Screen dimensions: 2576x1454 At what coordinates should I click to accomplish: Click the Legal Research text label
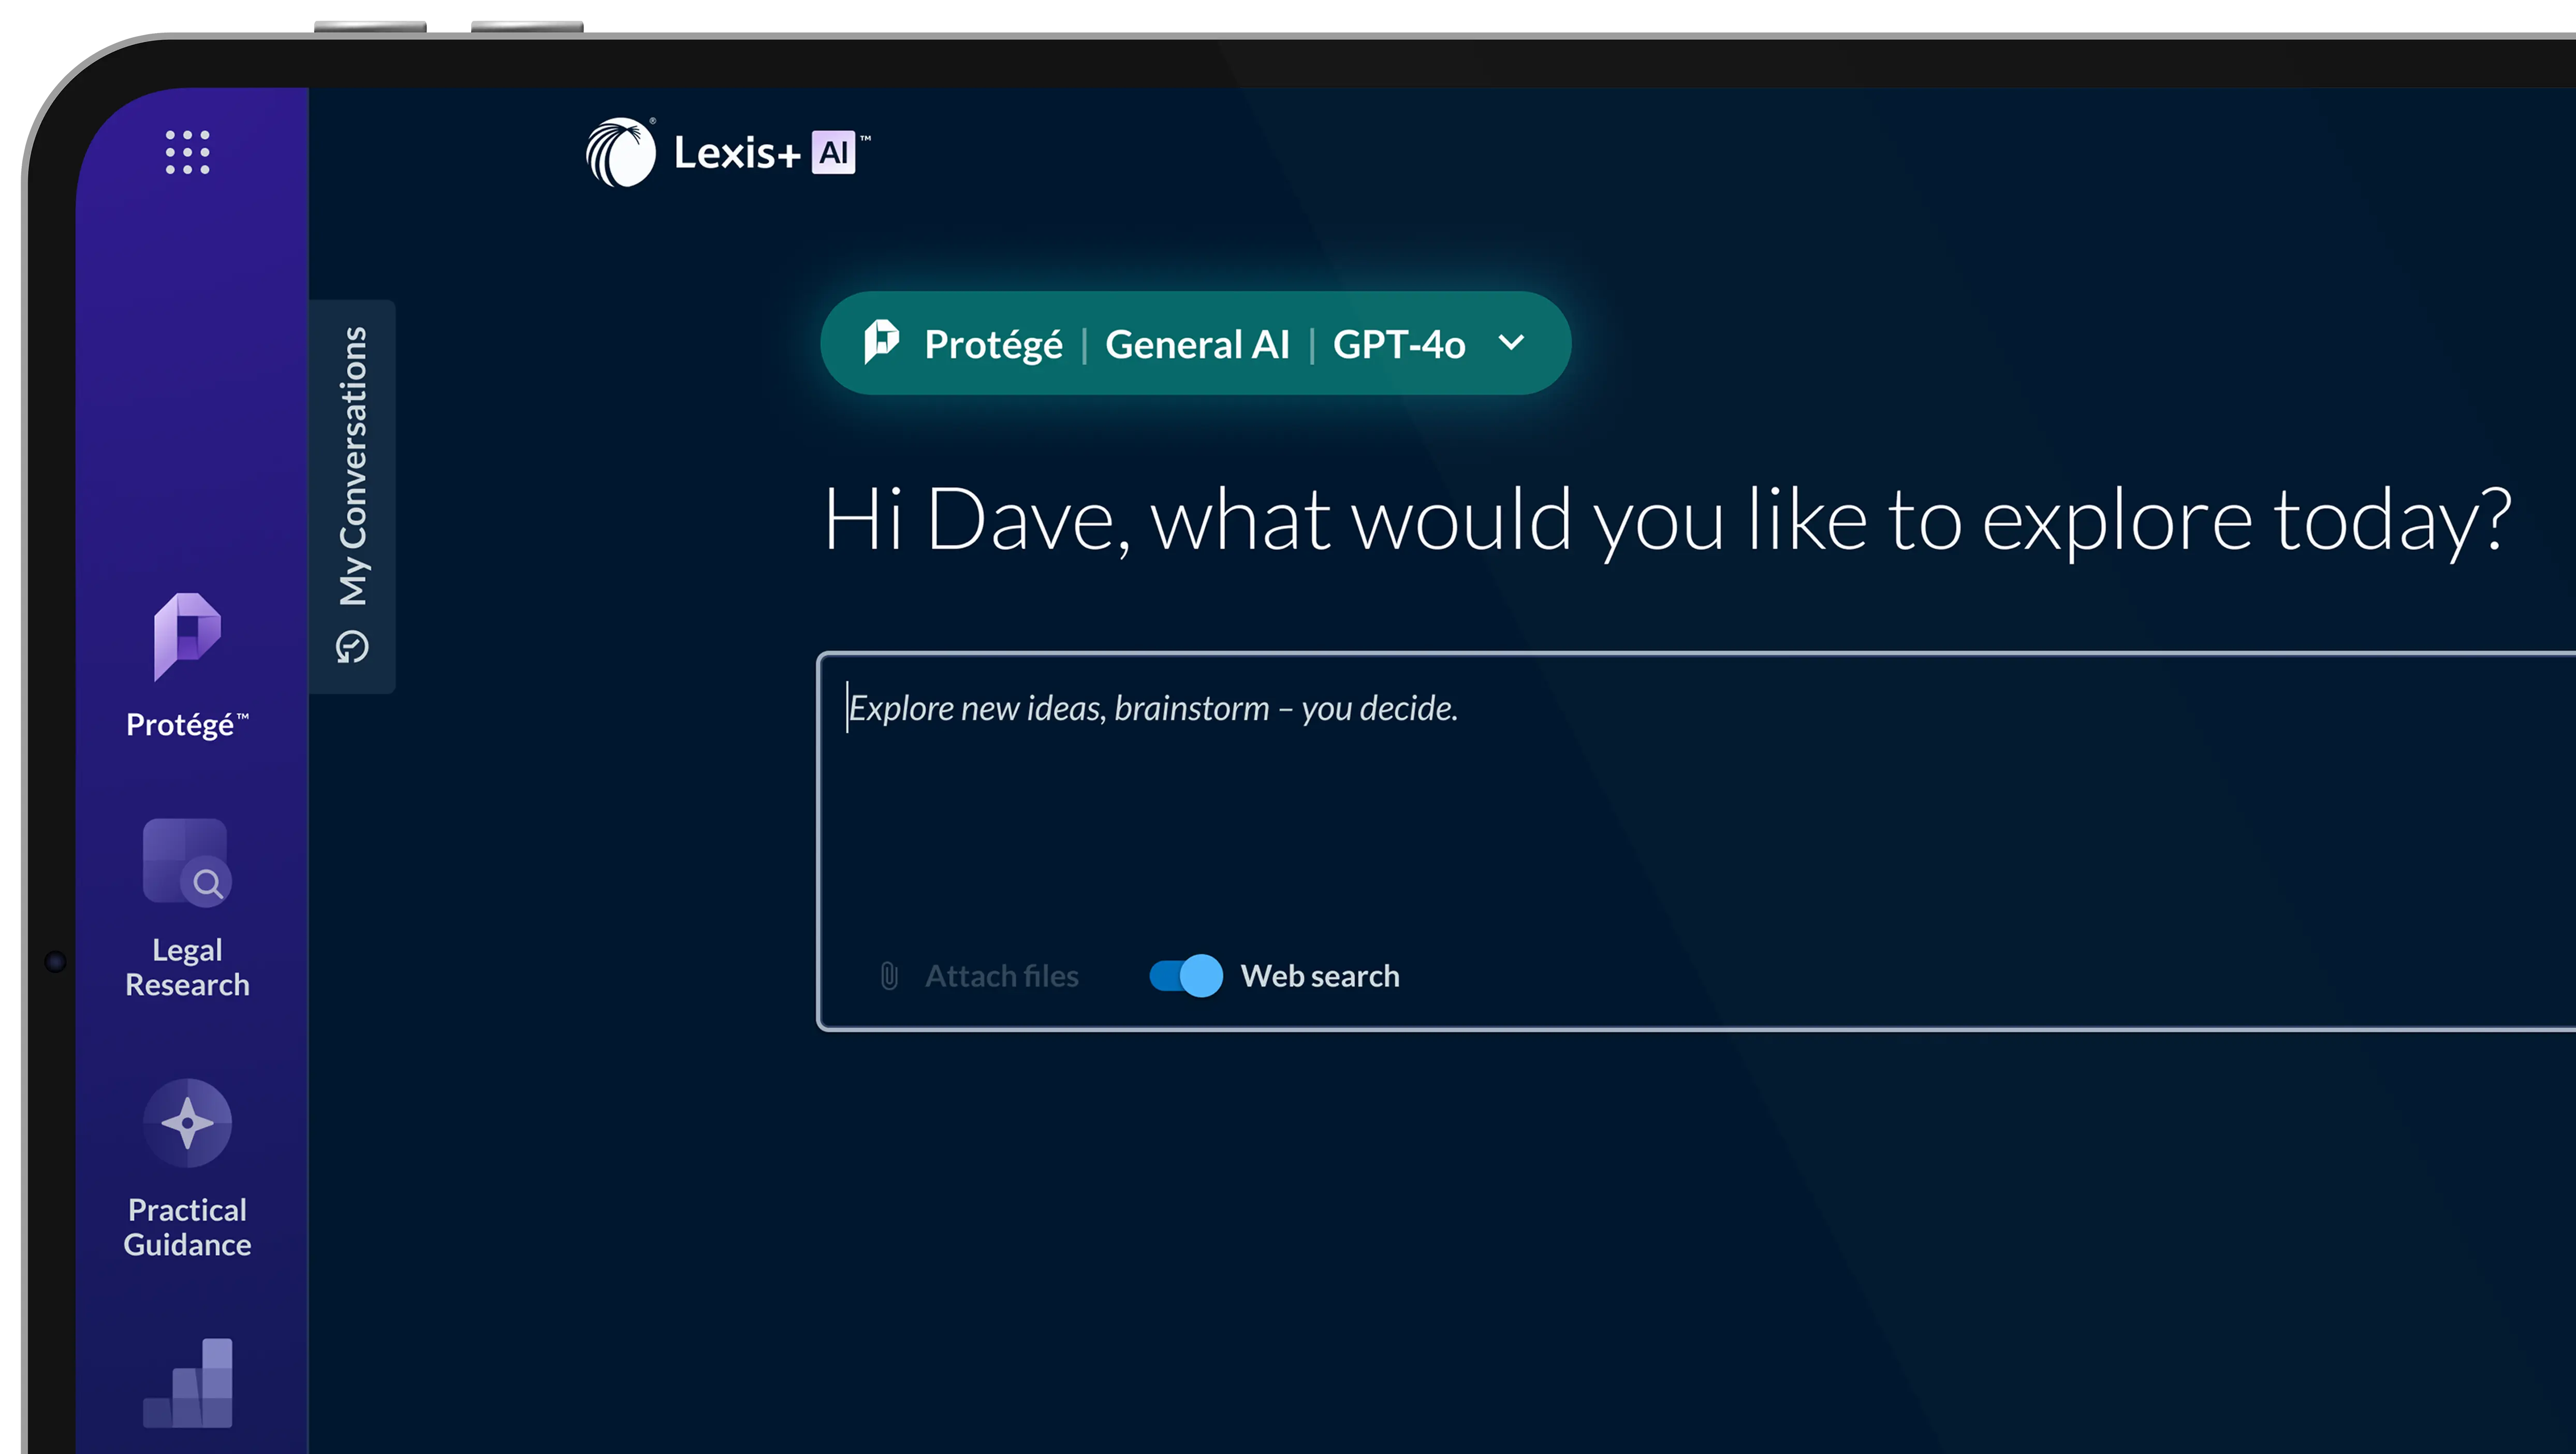(x=187, y=967)
